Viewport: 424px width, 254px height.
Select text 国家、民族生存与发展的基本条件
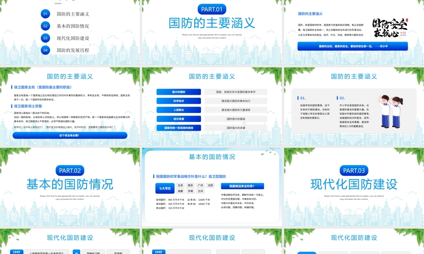[x=236, y=92]
